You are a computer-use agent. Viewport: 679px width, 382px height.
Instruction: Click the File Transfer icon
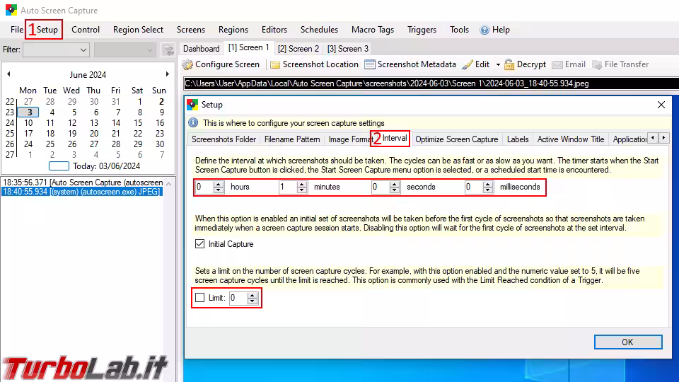pyautogui.click(x=597, y=64)
